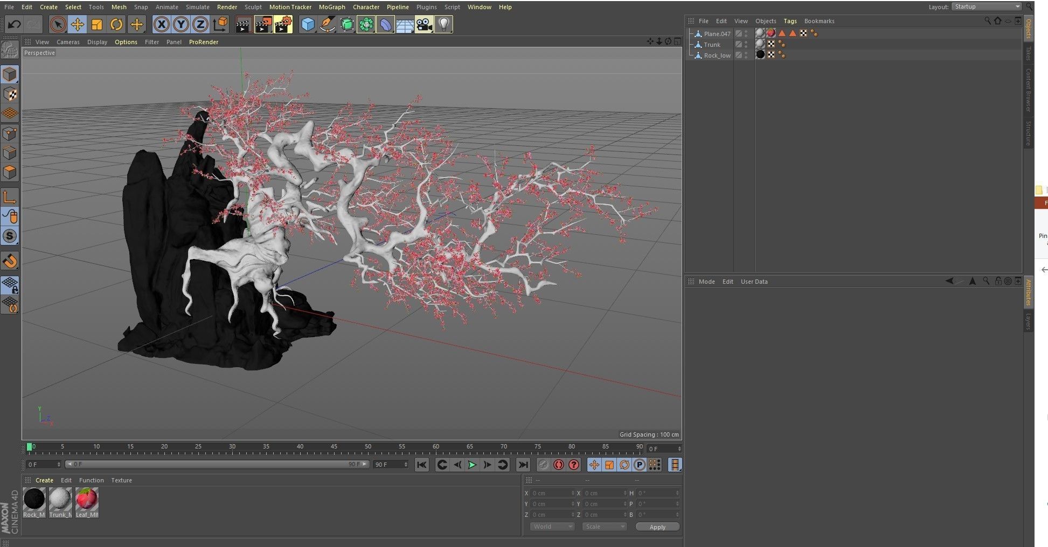Activate the Move tool in top toolbar

click(x=78, y=24)
